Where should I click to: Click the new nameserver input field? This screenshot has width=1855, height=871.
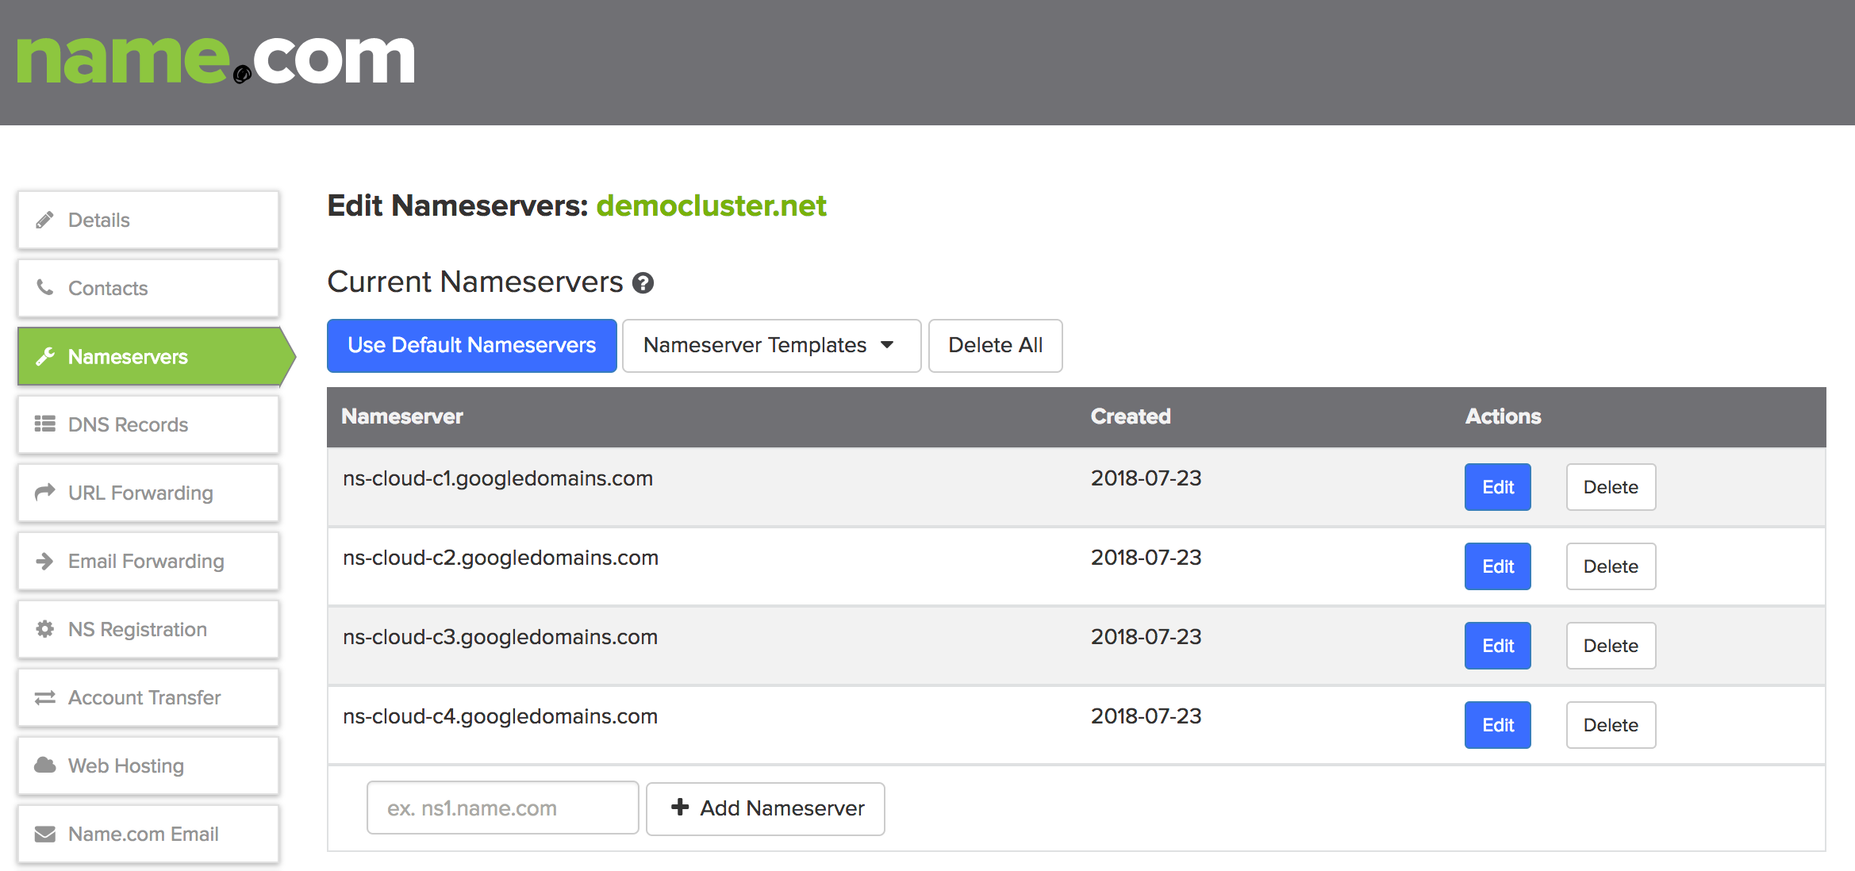[x=502, y=808]
